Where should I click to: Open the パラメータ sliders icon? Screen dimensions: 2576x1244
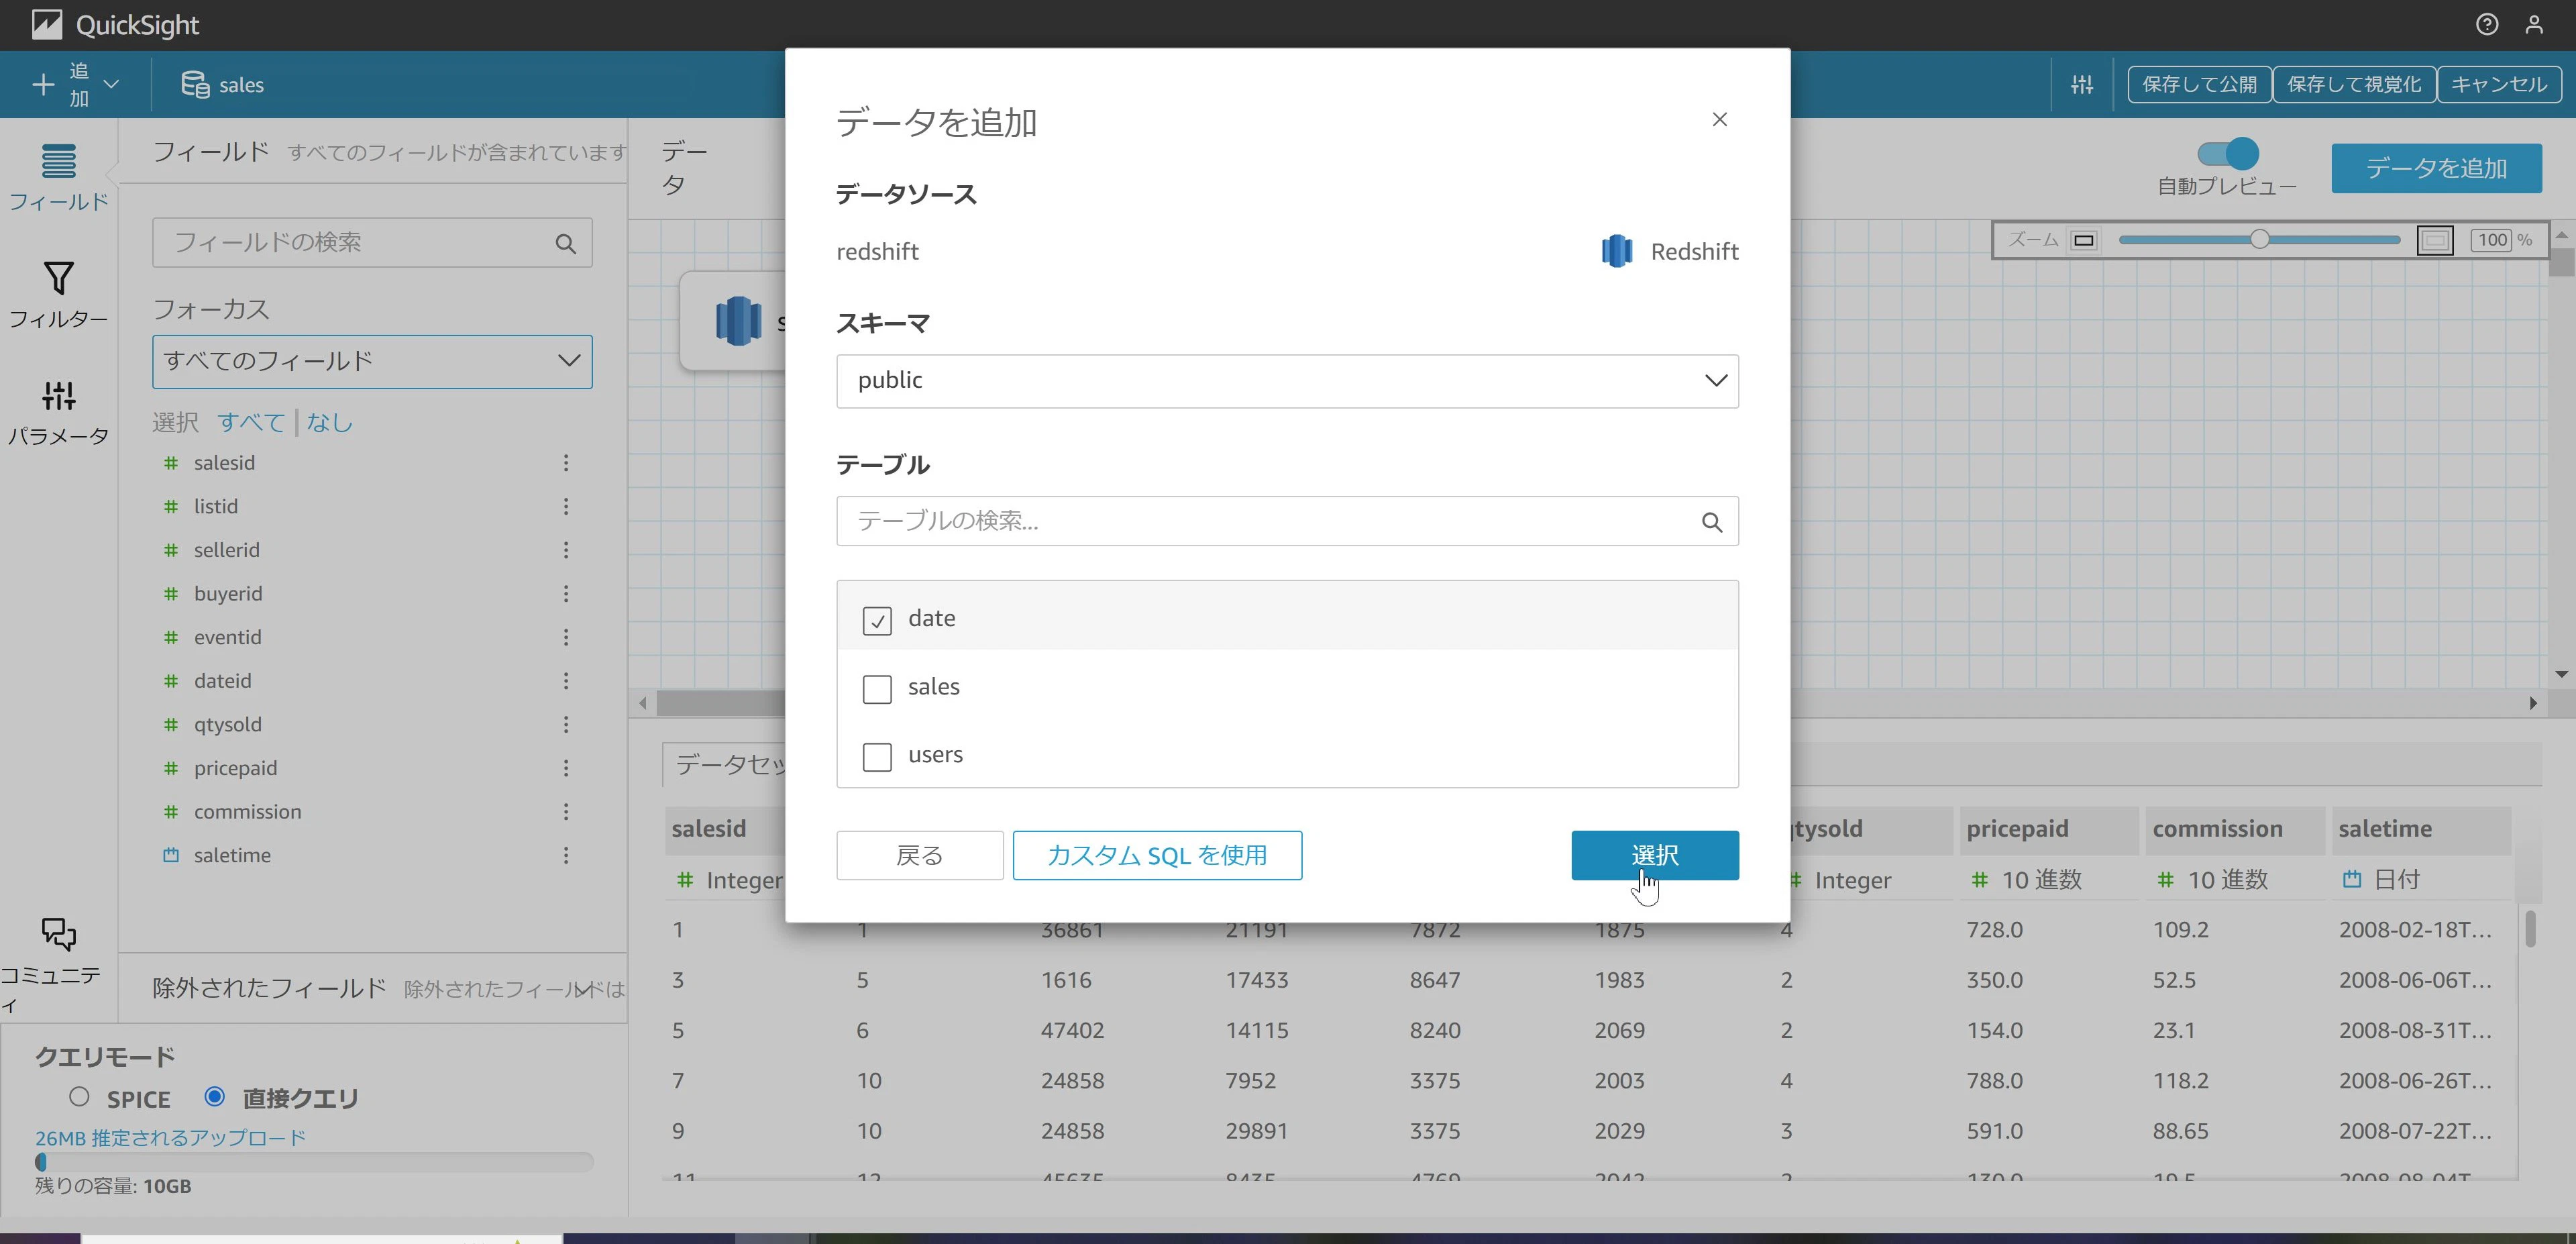pos(58,396)
